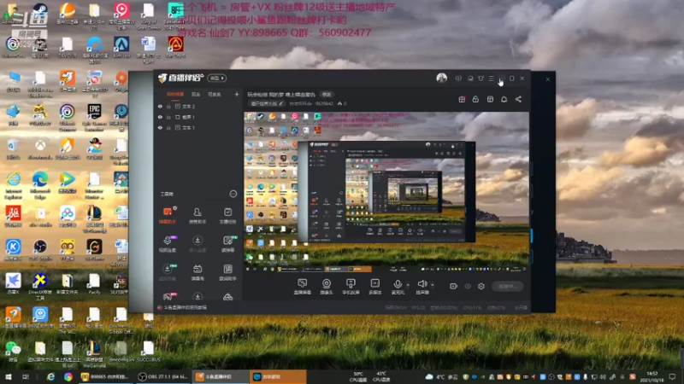The image size is (684, 384).
Task: Toggle the preview eye icon near settings
Action: 467,286
